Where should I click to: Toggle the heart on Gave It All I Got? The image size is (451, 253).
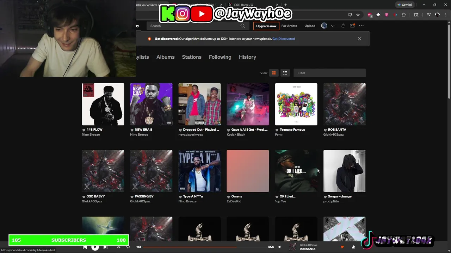(229, 130)
